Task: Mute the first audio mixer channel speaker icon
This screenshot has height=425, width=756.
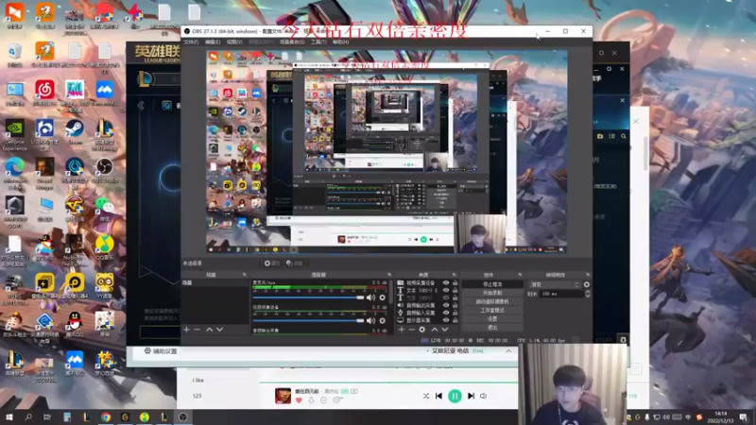Action: click(370, 297)
